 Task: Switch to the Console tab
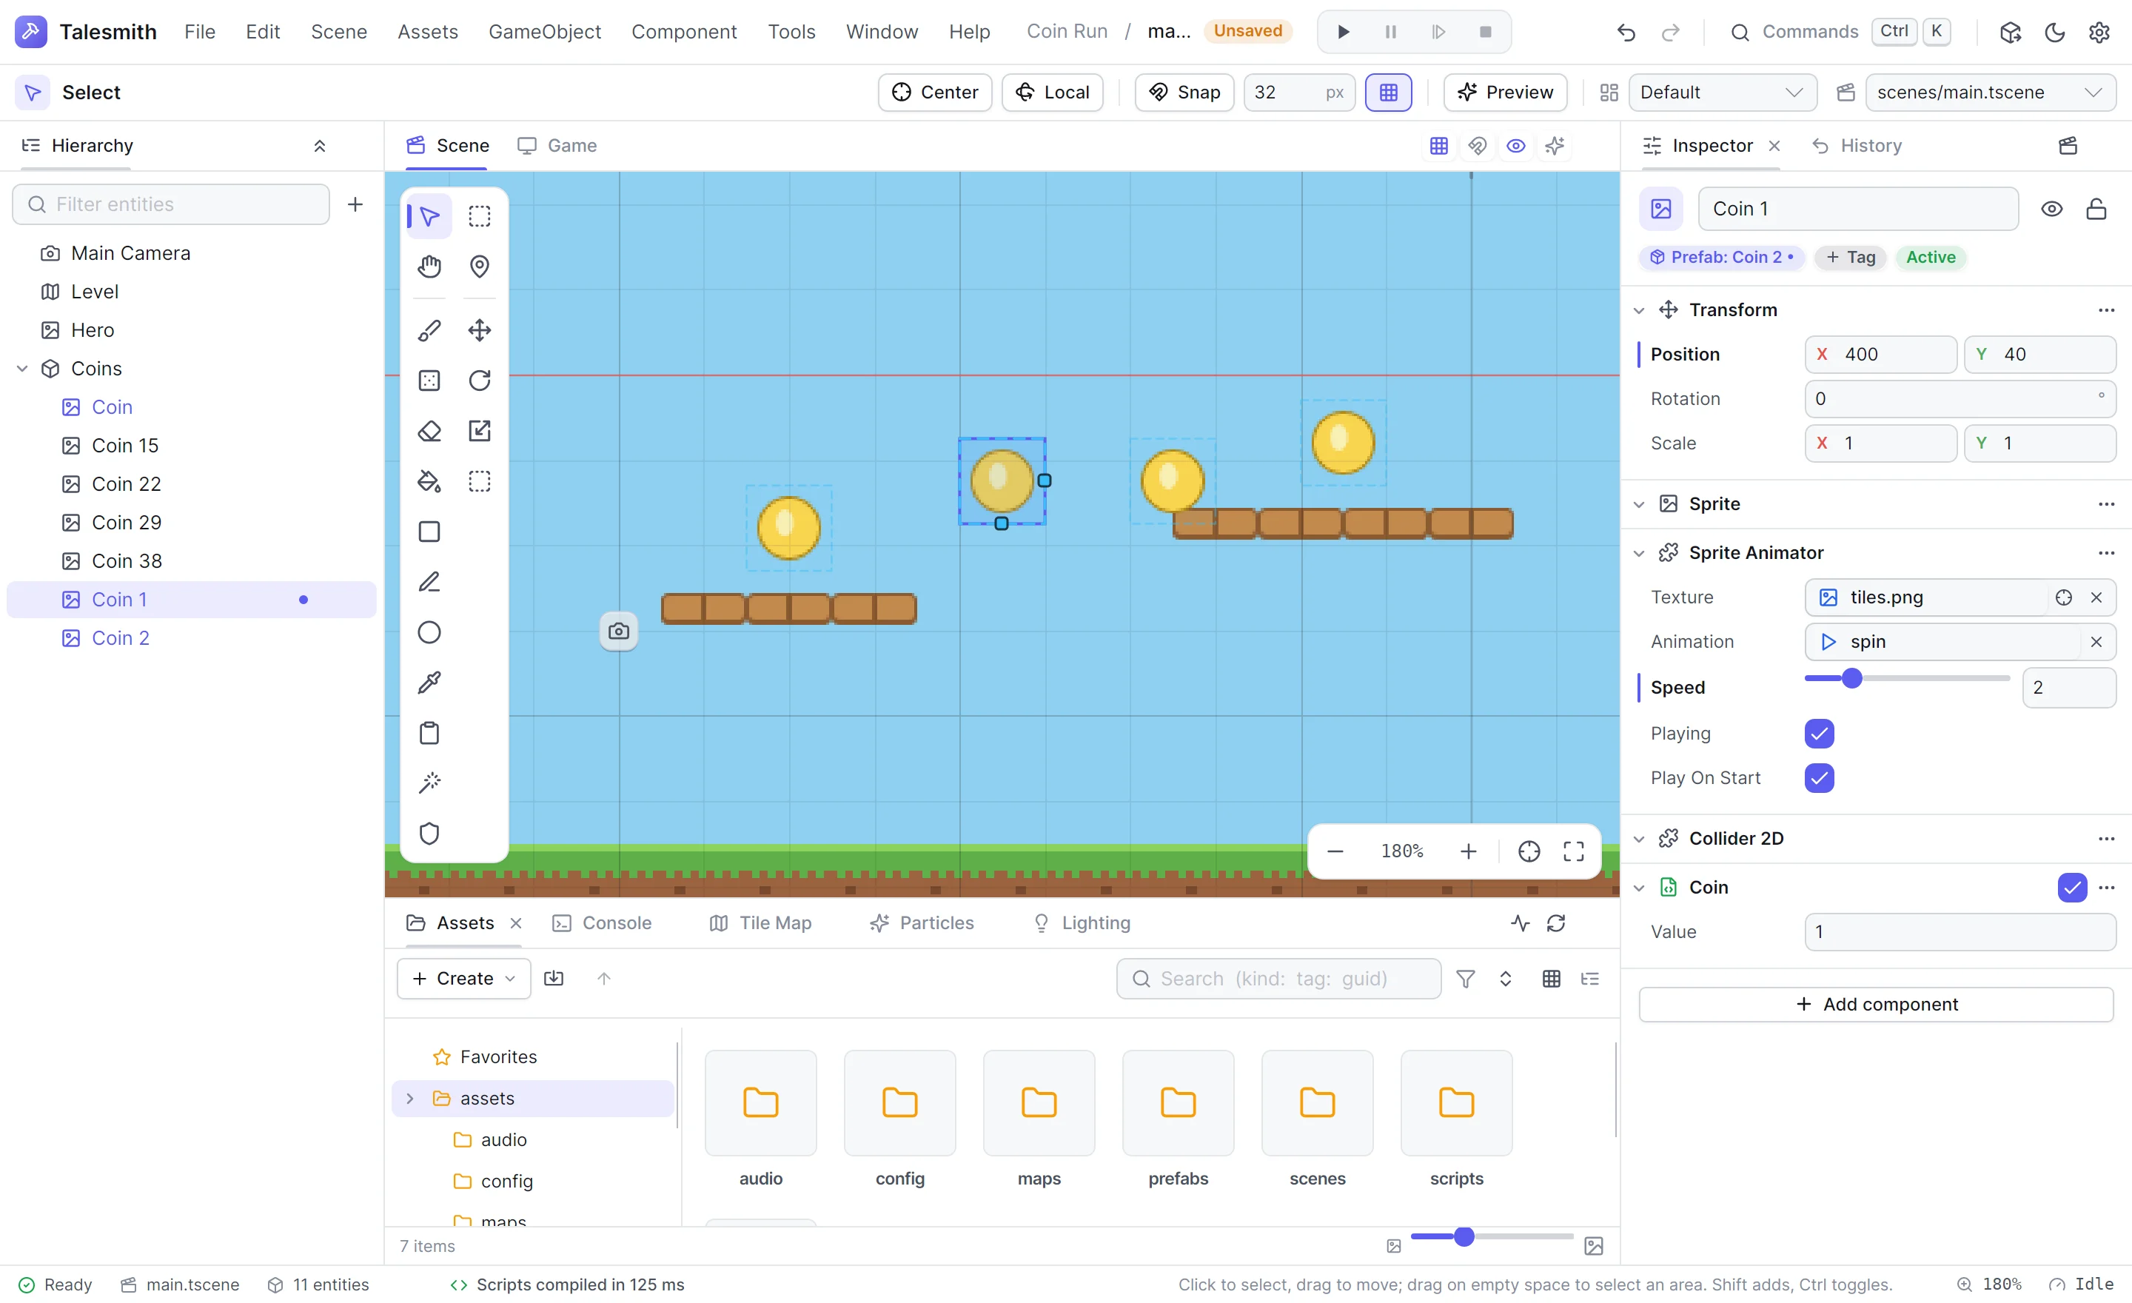(603, 923)
